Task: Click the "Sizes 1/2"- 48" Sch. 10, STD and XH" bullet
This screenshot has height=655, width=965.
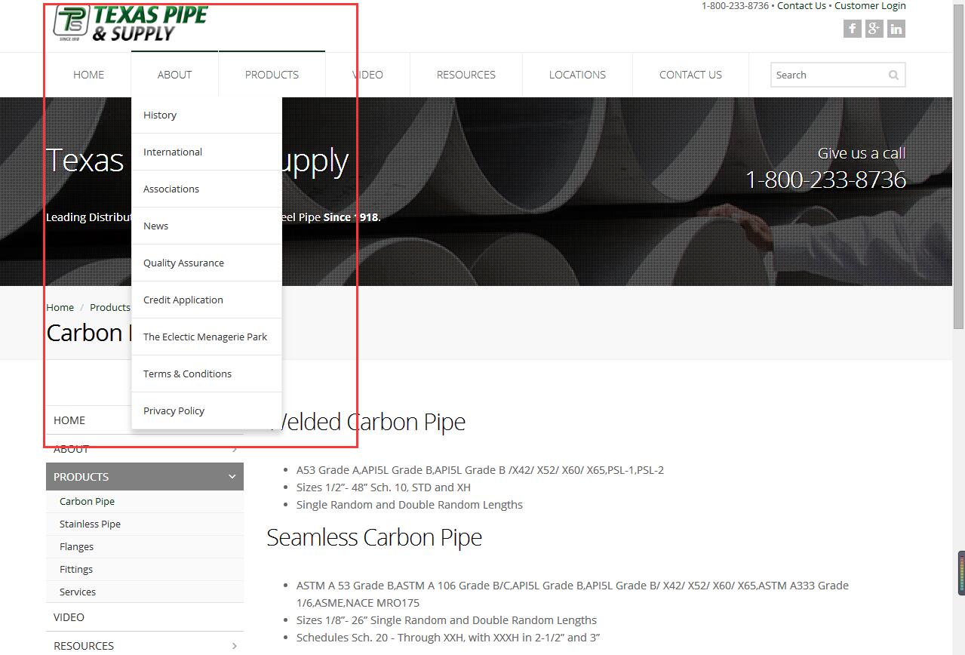Action: [383, 487]
